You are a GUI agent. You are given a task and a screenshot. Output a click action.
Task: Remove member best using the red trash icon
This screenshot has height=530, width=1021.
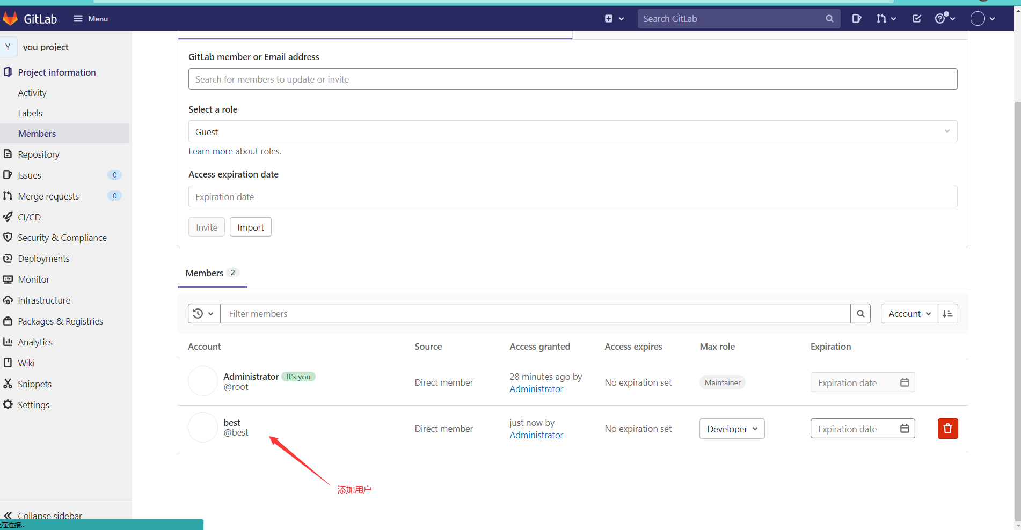[947, 428]
